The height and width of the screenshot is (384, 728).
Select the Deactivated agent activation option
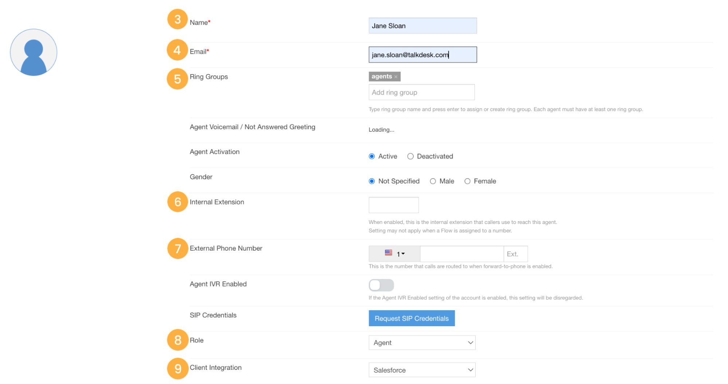(x=410, y=156)
